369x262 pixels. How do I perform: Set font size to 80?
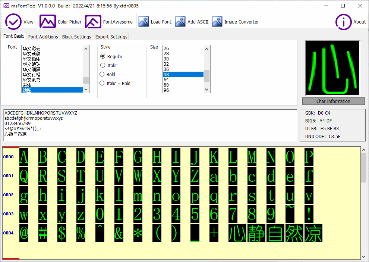point(183,85)
